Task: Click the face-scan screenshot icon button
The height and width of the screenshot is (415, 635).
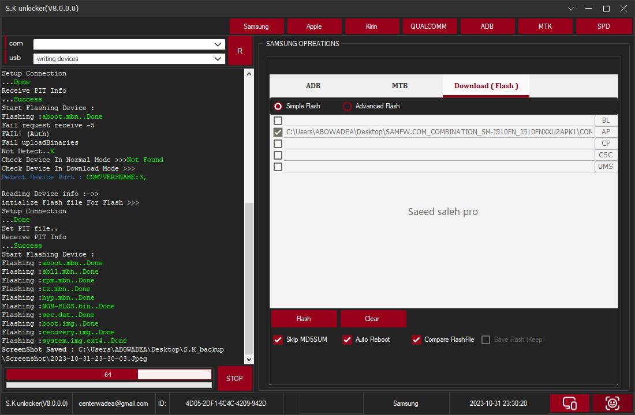Action: [612, 403]
